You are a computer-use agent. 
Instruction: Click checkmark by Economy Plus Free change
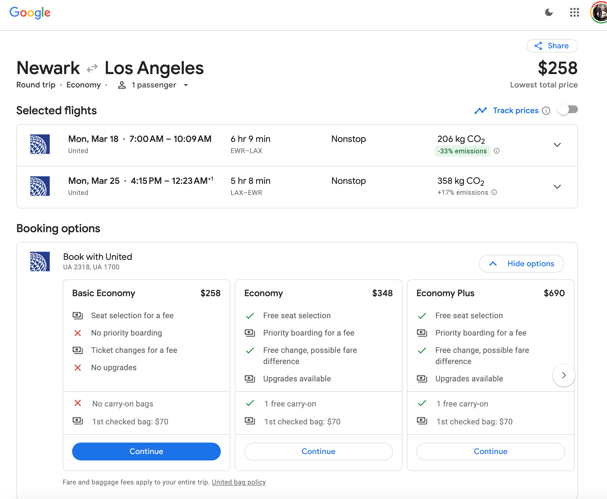tap(422, 350)
